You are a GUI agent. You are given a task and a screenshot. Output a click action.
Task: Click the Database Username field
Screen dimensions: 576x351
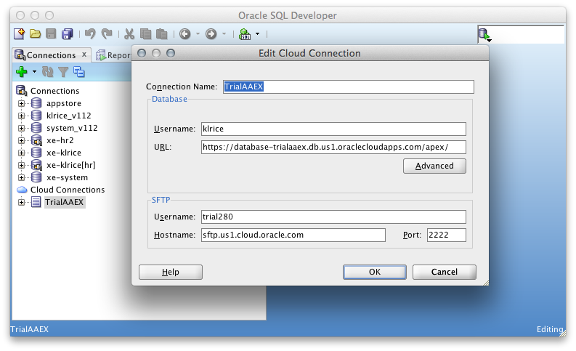(333, 129)
